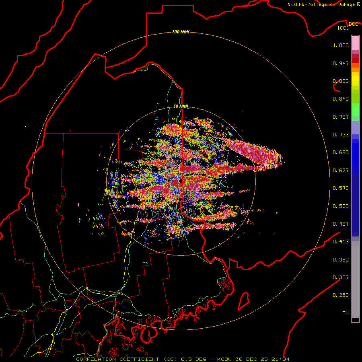Click the 0.413 value label on color scale
The height and width of the screenshot is (362, 362).
pos(341,241)
